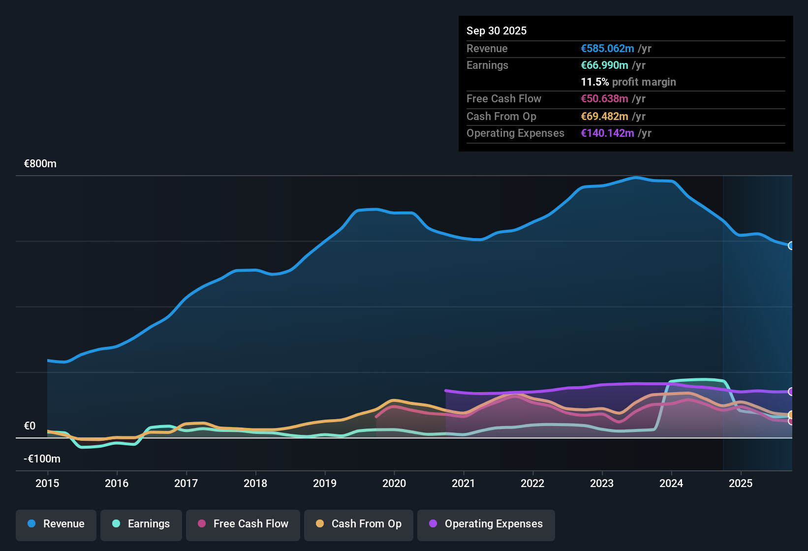Click the 11.5% profit margin text

[x=628, y=82]
